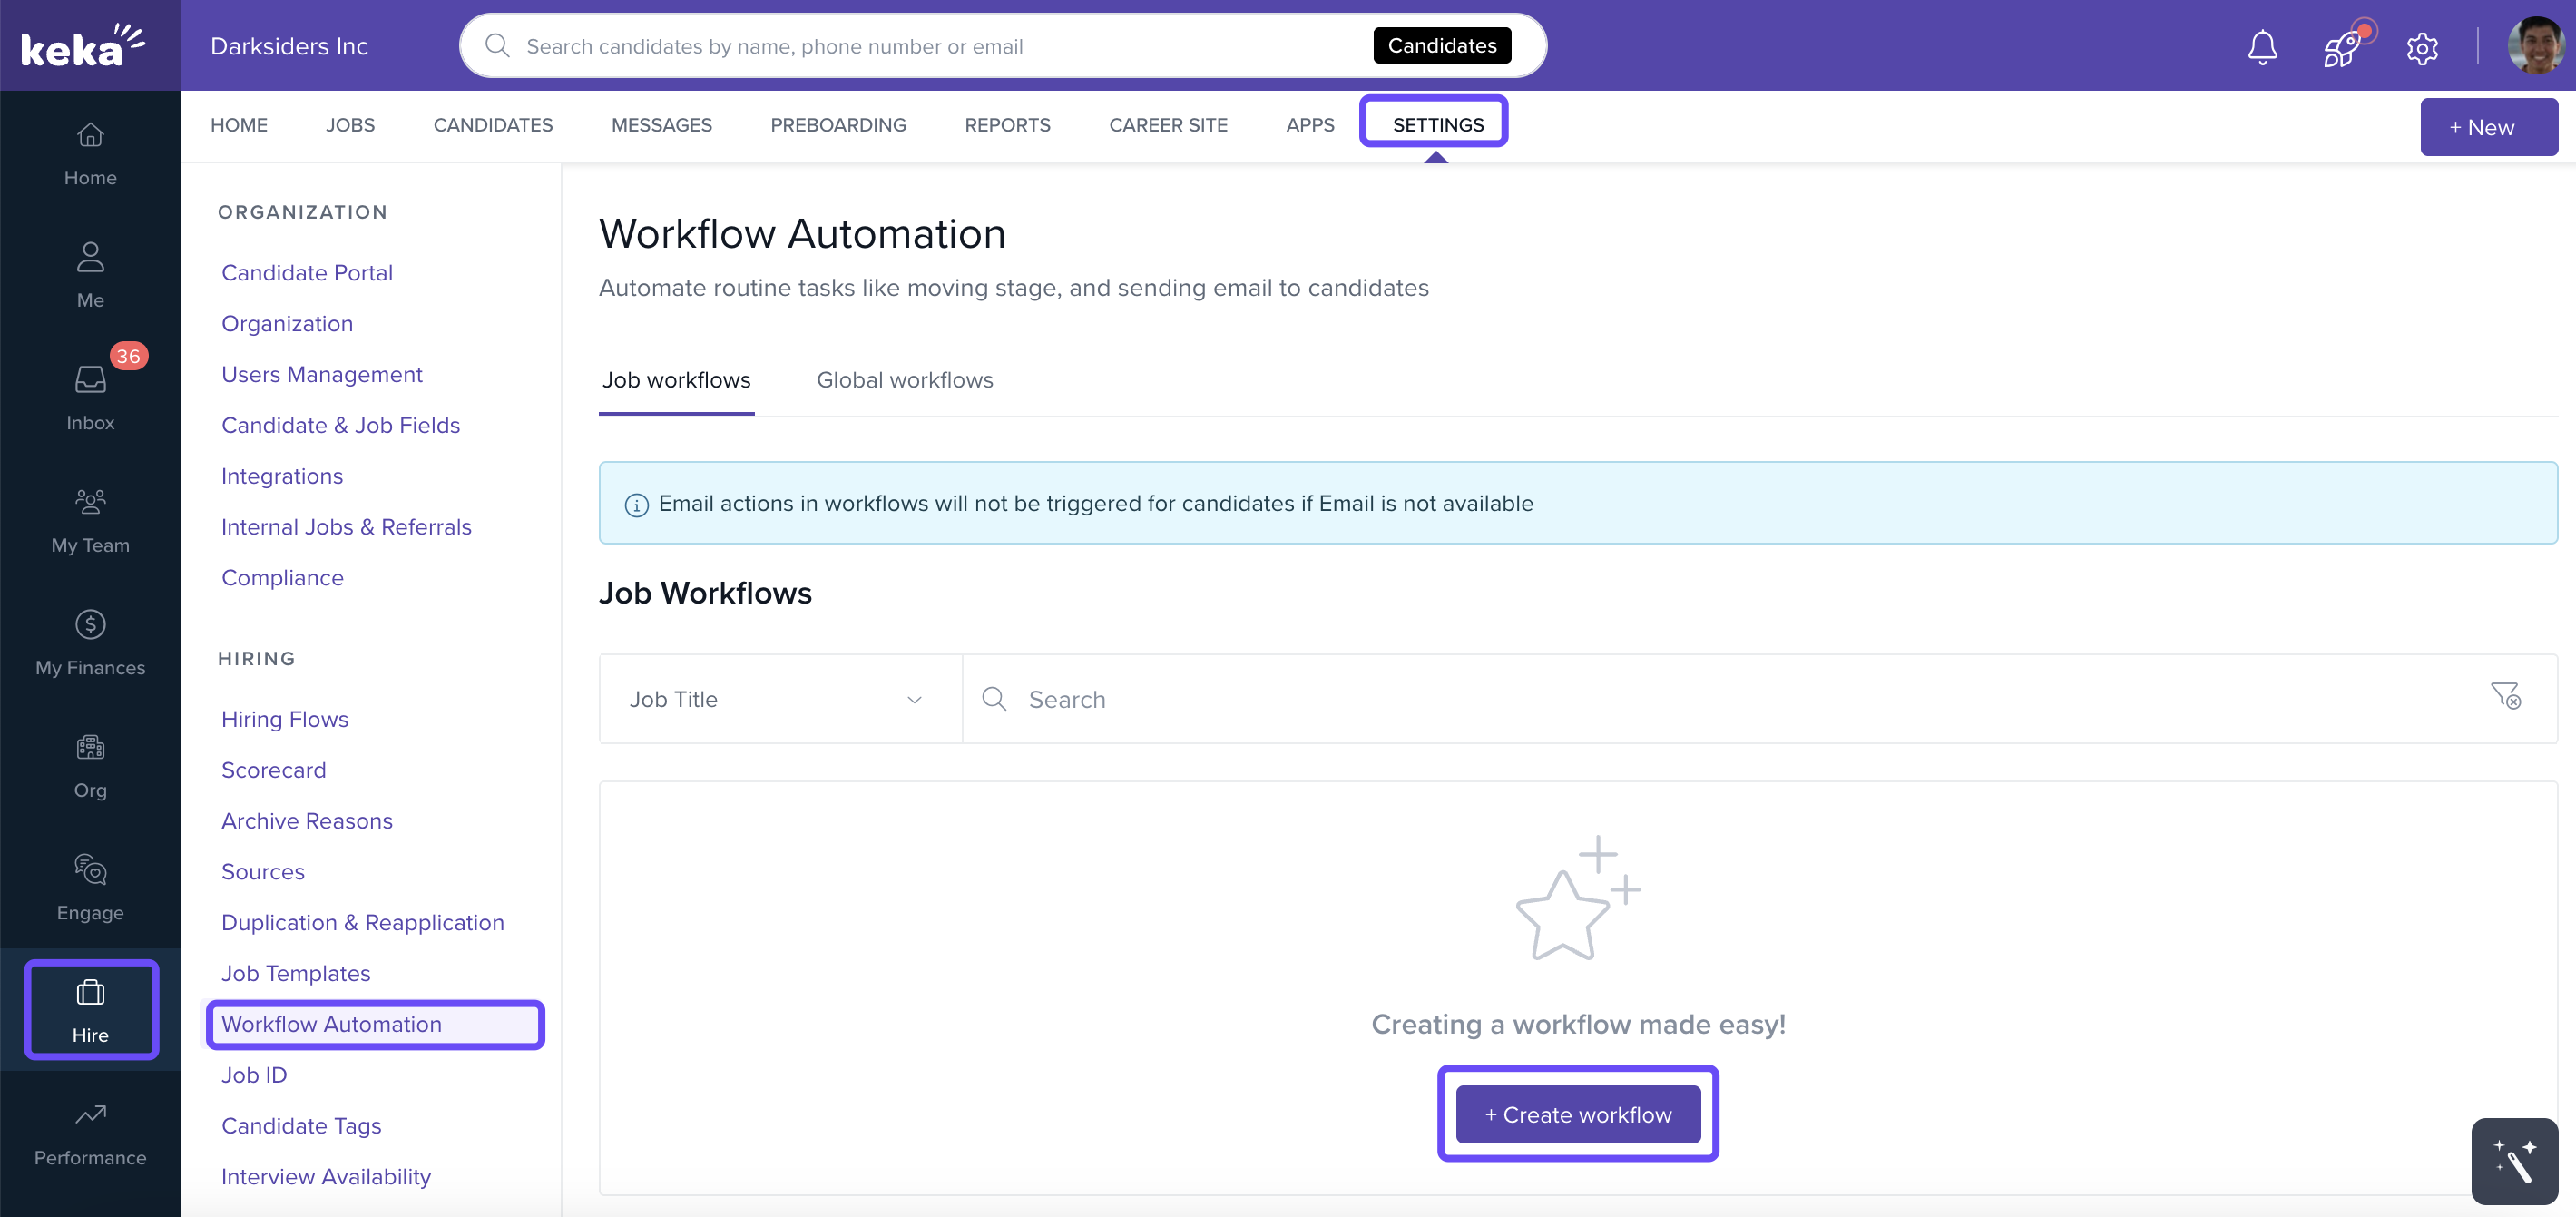The image size is (2576, 1217).
Task: Open the Candidate Tags settings link
Action: 301,1125
